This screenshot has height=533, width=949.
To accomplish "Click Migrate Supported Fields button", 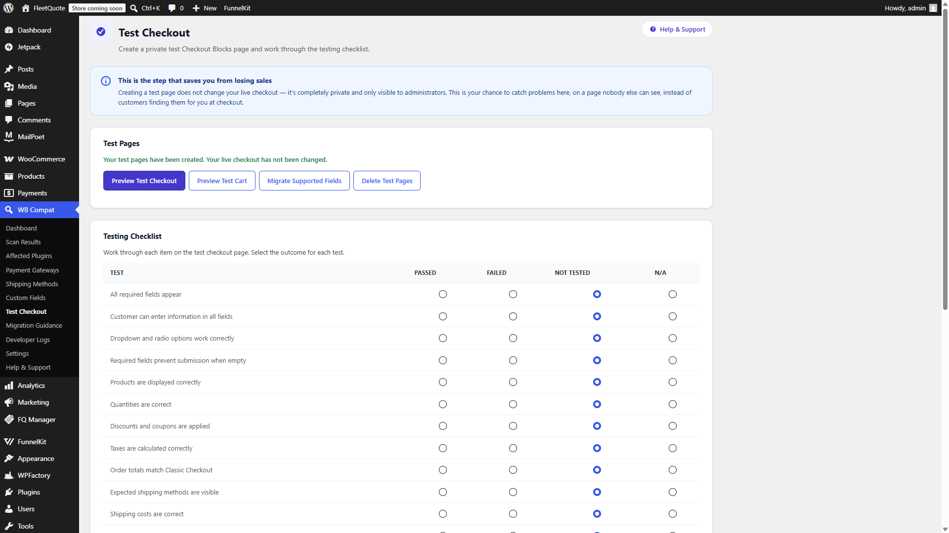I will click(304, 181).
